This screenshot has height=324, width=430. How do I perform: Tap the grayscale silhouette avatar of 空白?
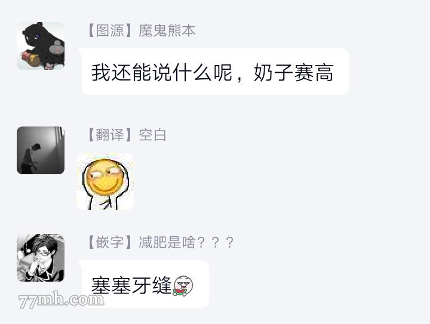click(41, 150)
